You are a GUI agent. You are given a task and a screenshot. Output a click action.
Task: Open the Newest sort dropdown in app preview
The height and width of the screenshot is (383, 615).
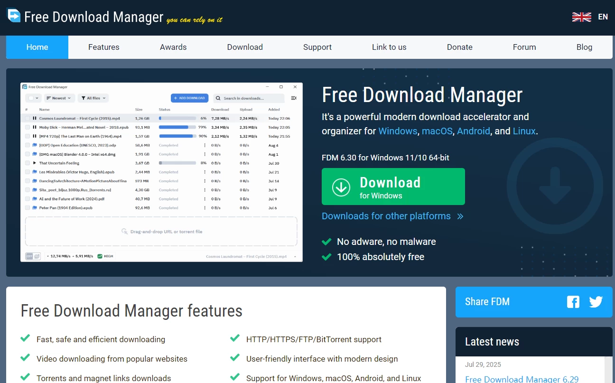(59, 98)
